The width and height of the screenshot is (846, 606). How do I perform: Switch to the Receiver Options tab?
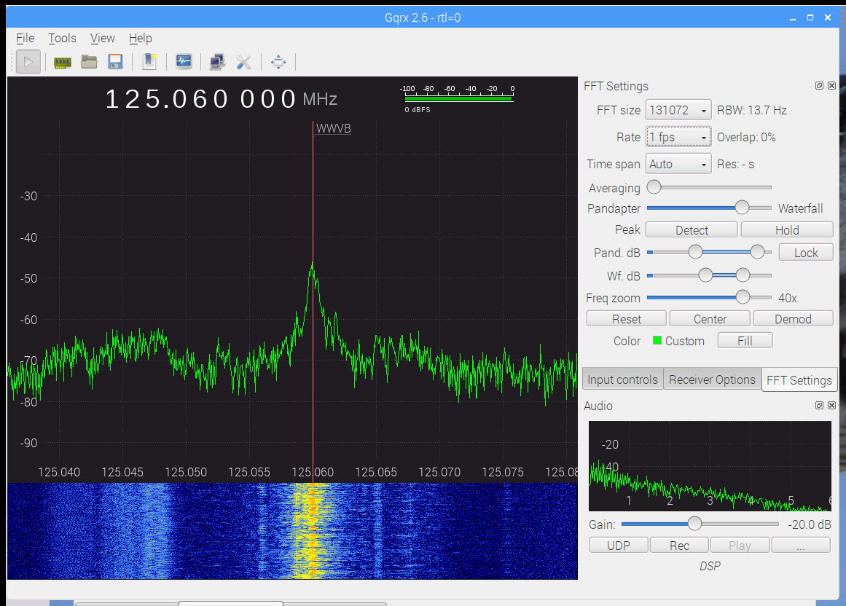(711, 379)
